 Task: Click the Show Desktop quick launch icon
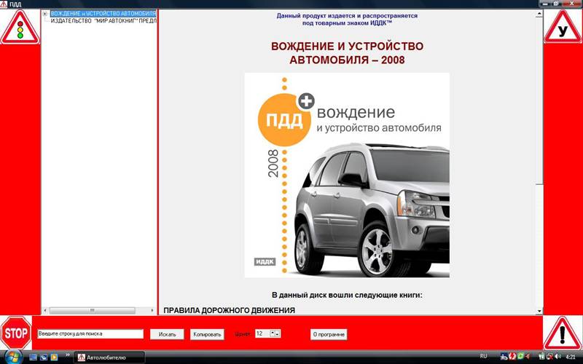click(x=33, y=357)
